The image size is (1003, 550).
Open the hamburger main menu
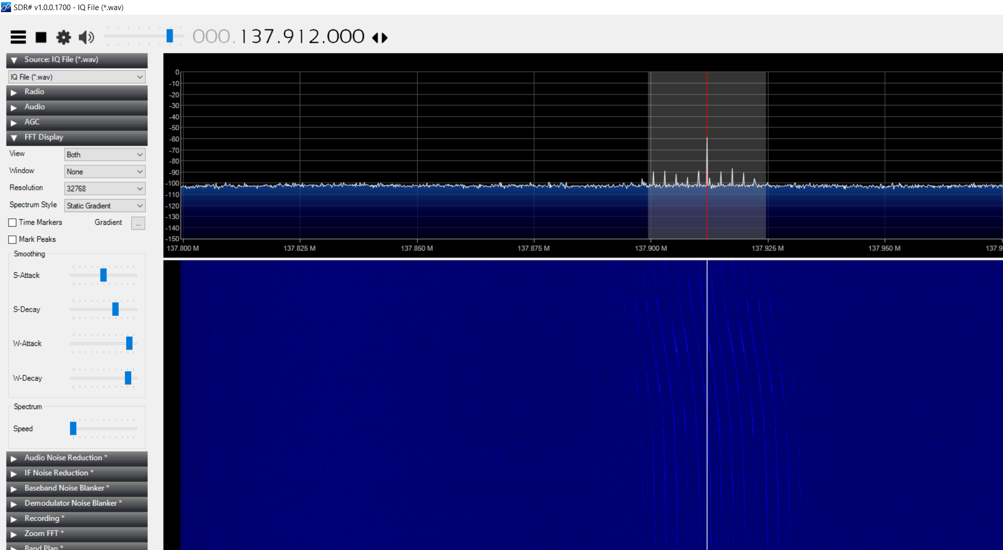coord(18,37)
